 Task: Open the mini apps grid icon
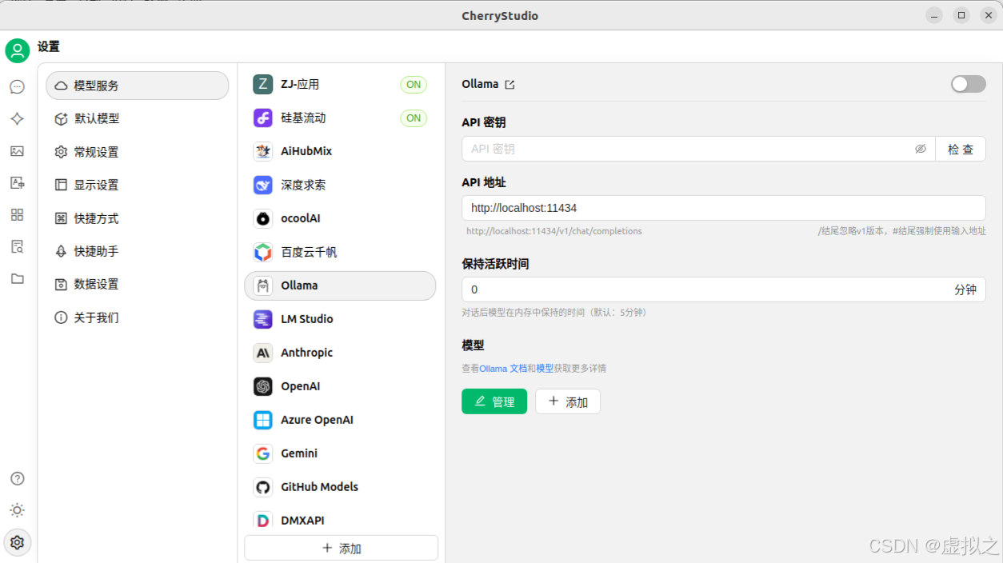[x=17, y=214]
